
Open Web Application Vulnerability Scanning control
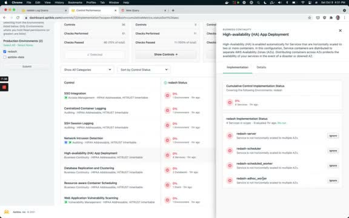click(91, 198)
